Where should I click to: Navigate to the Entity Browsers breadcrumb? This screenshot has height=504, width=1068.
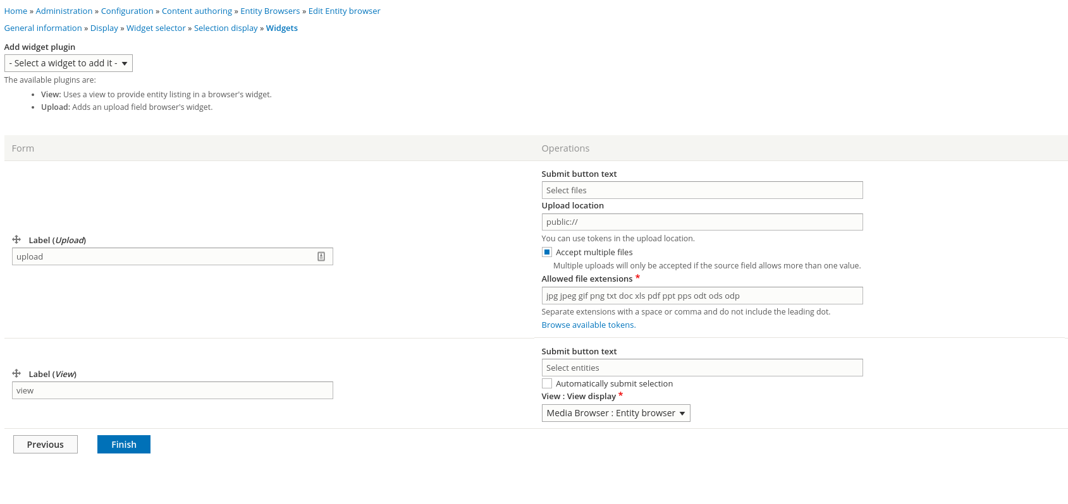[270, 11]
